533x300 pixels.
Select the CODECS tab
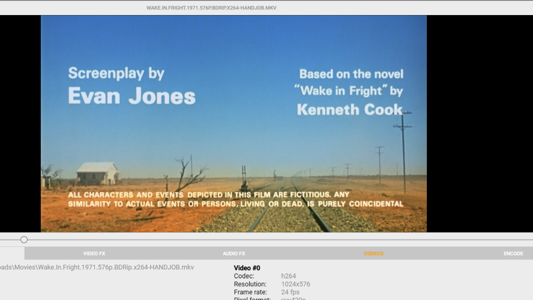[374, 254]
